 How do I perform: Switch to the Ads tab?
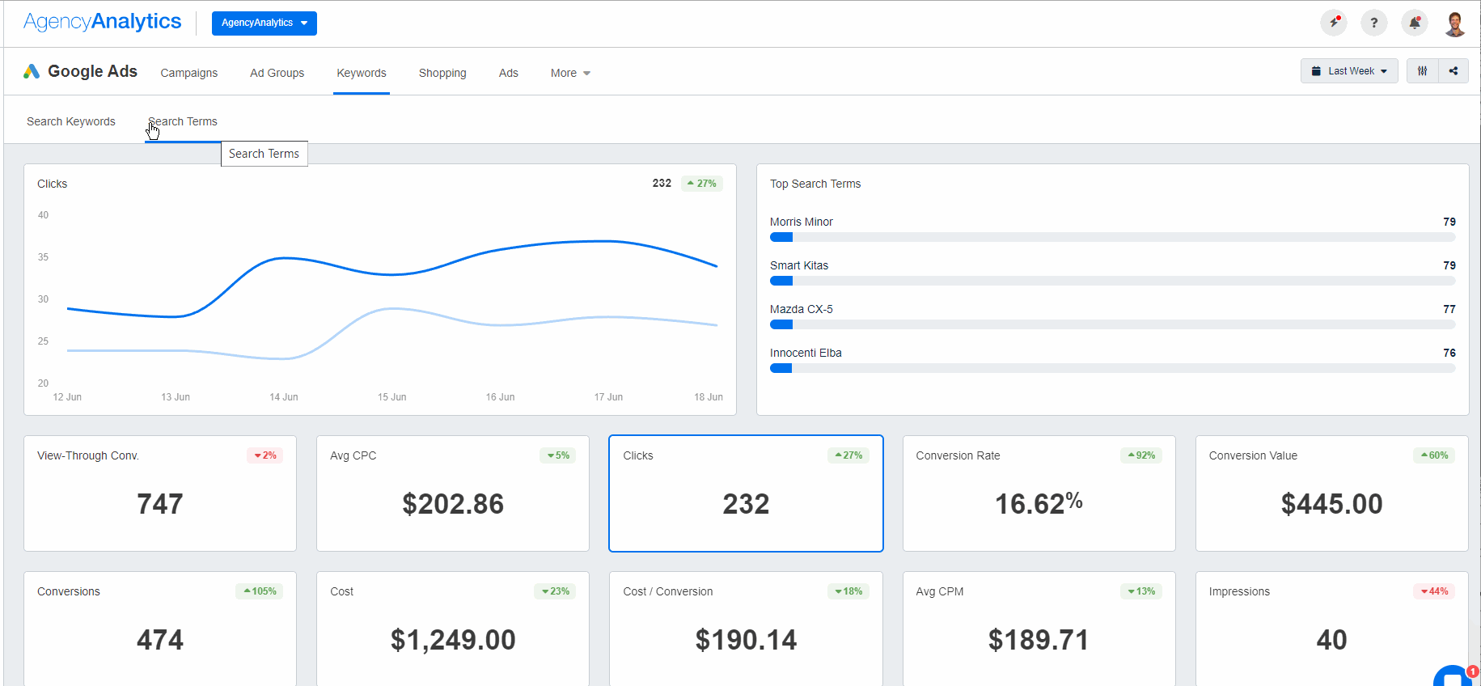509,73
